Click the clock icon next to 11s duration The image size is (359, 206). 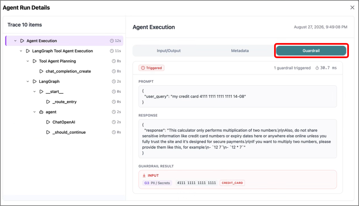[x=112, y=51]
